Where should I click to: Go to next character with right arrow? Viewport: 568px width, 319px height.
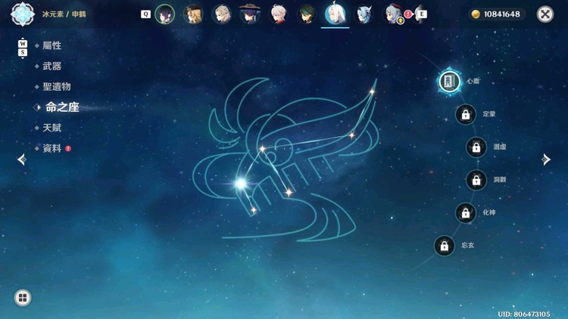(x=546, y=159)
